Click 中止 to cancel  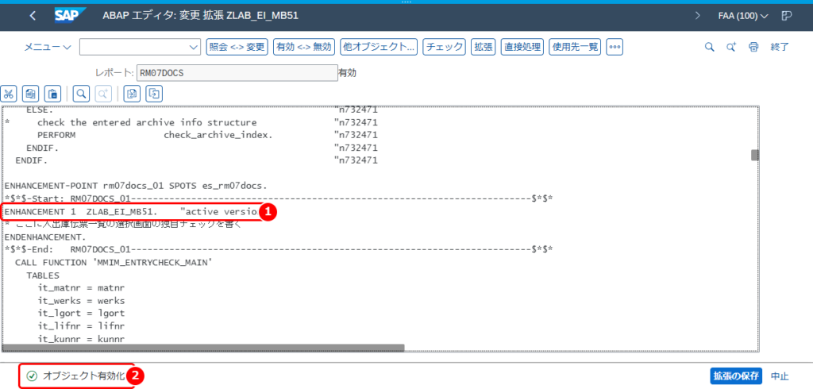tap(780, 376)
